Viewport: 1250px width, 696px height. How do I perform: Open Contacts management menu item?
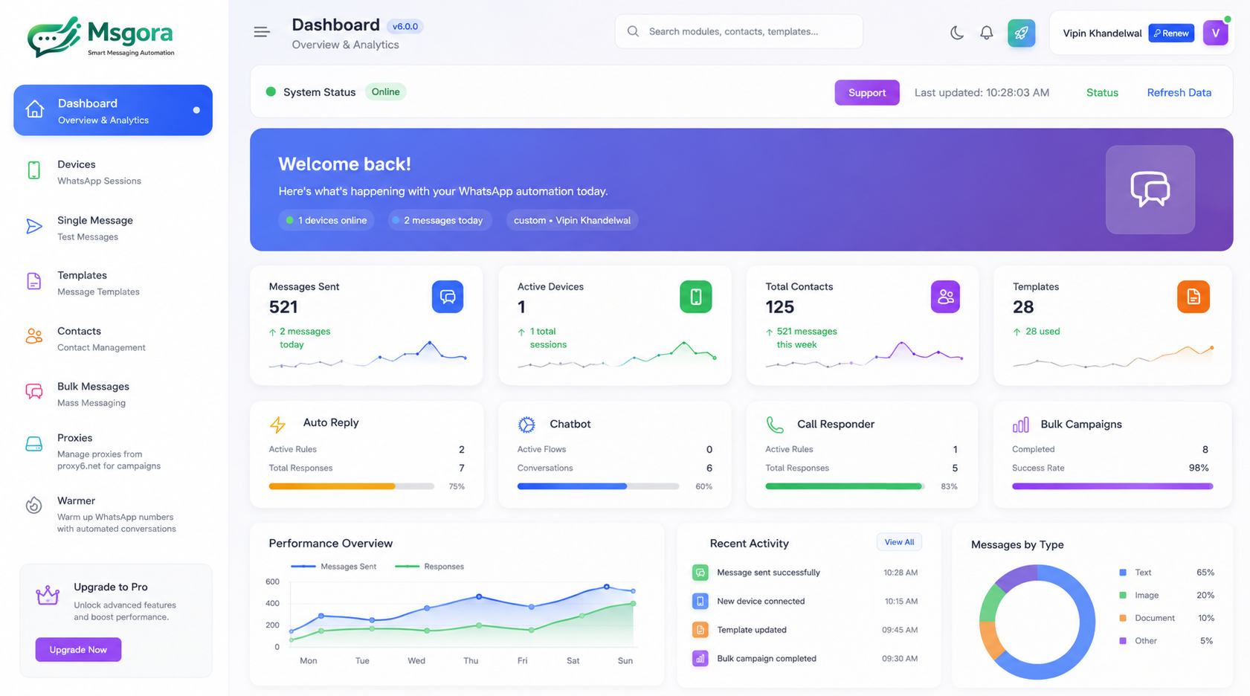[x=113, y=338]
